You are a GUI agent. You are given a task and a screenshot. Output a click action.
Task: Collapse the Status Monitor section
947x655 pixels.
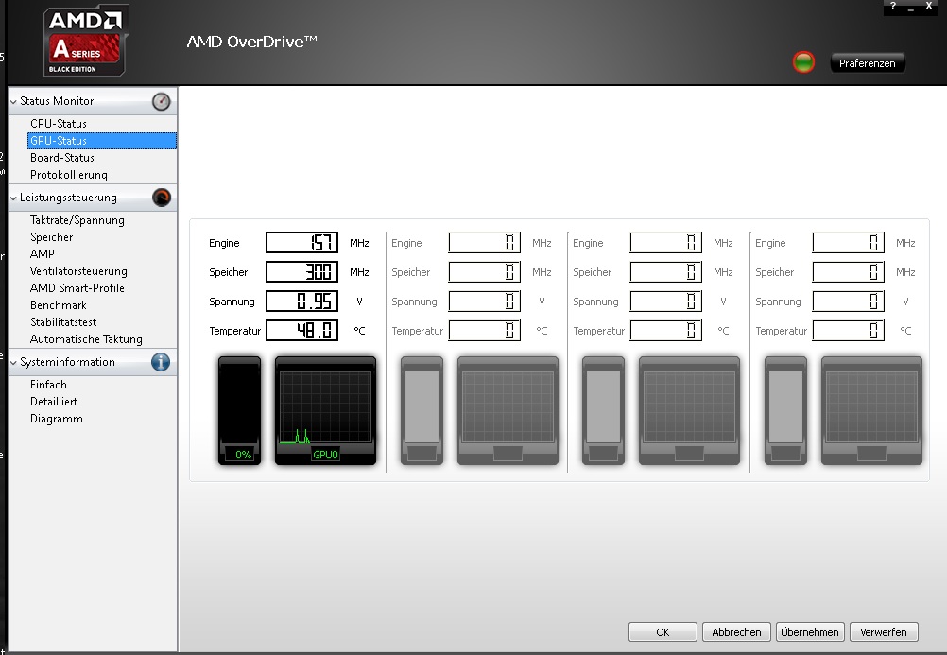[13, 101]
